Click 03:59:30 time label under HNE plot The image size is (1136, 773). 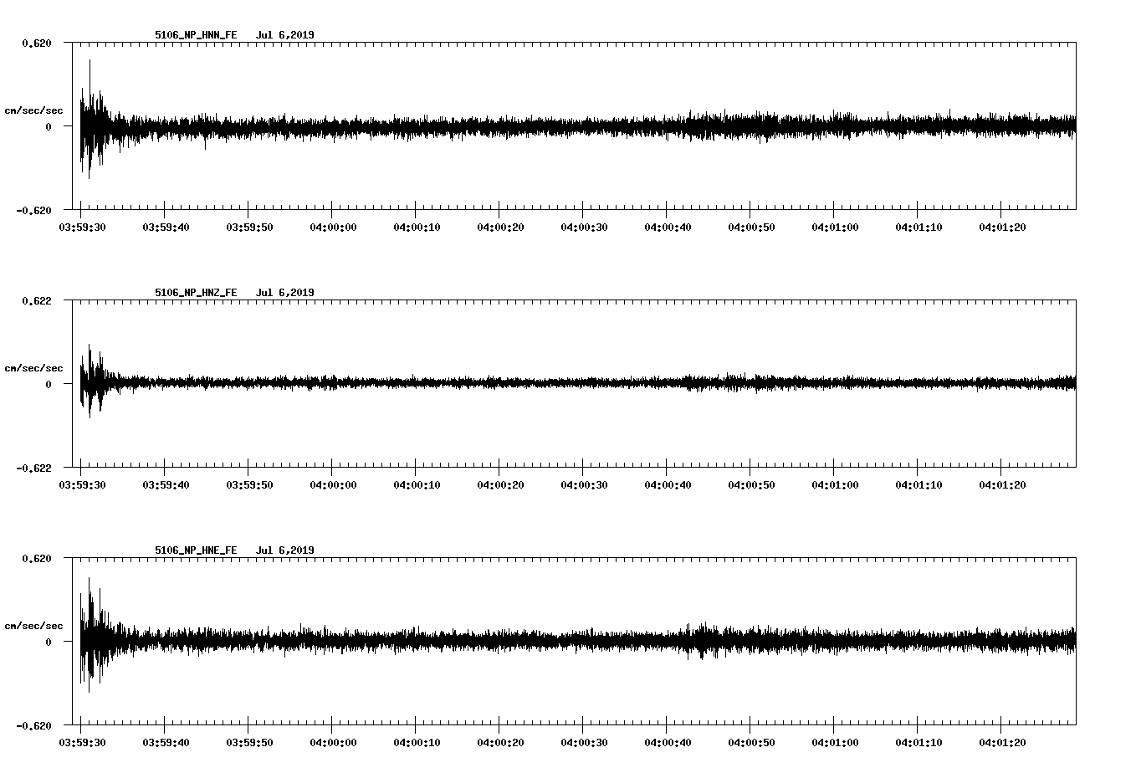click(x=82, y=742)
